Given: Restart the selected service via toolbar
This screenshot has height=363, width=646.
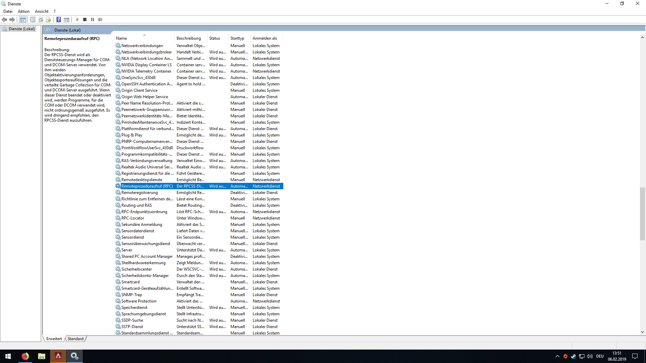Looking at the screenshot, I should 100,19.
